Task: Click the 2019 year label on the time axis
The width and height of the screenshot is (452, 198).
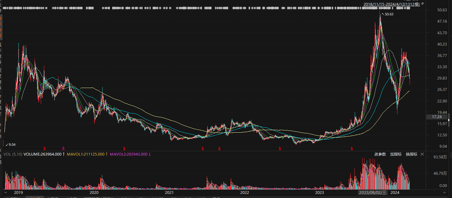Action: [19, 192]
